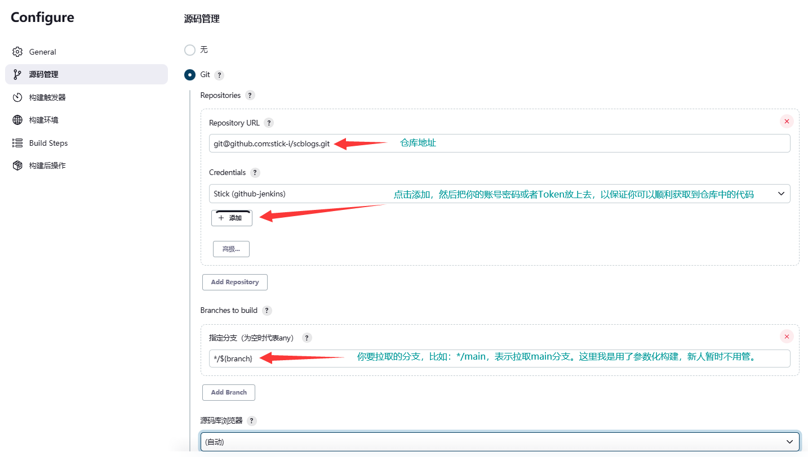Click the 添加 credentials button

(232, 218)
